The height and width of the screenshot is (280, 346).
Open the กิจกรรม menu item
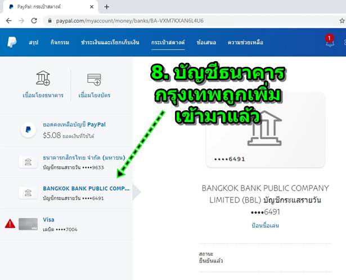click(60, 42)
